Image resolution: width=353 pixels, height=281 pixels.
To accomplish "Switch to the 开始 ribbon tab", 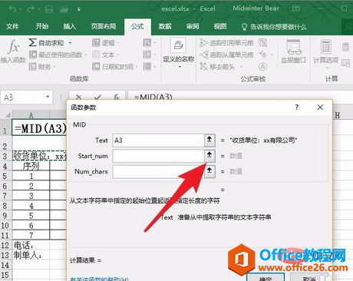I will [42, 26].
